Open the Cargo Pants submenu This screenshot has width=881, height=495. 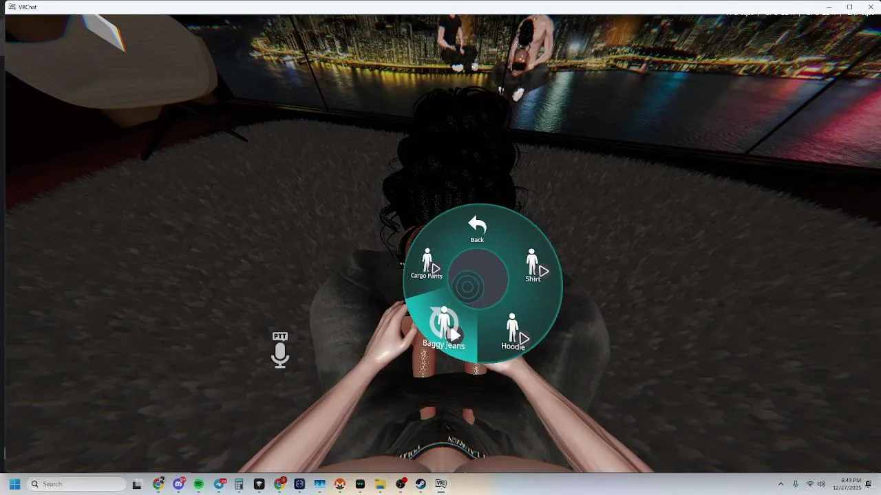(x=427, y=264)
